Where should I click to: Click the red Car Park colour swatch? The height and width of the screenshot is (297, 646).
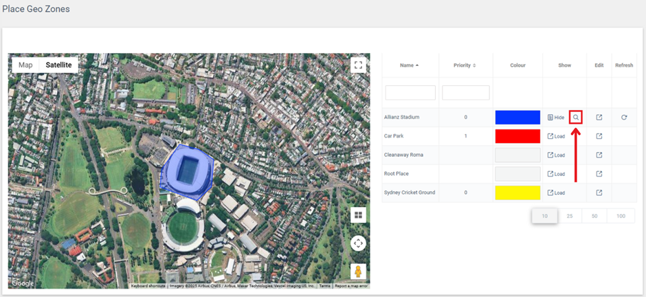(x=517, y=136)
